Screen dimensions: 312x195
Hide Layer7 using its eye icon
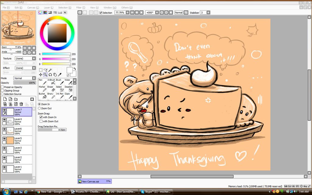(x=4, y=110)
